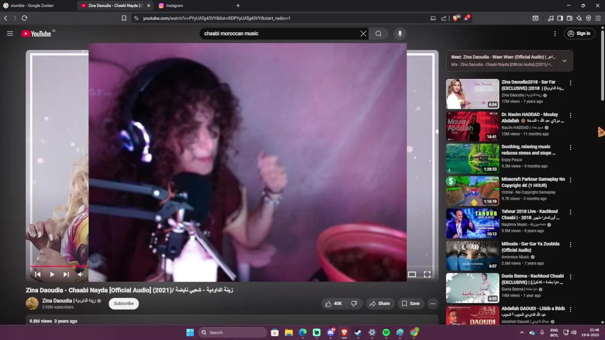The image size is (605, 340).
Task: Open the Brave Wallet icon
Action: coord(570,18)
